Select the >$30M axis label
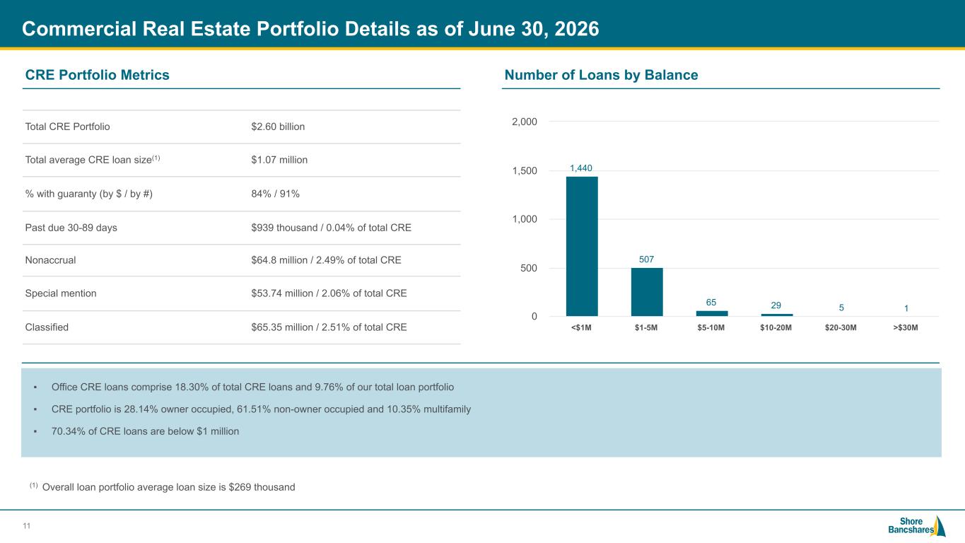 (906, 327)
